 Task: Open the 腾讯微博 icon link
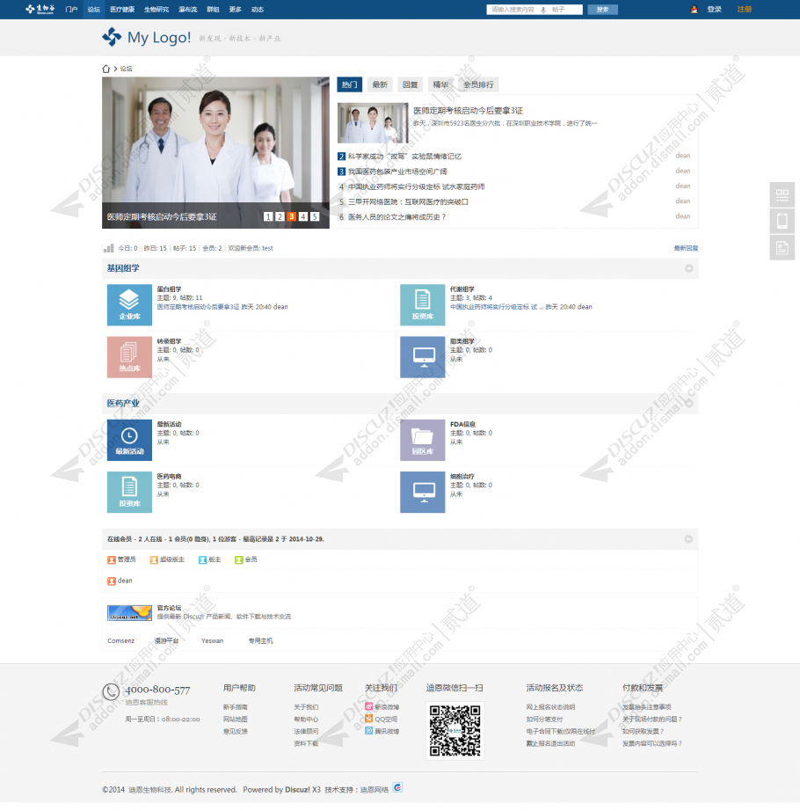pyautogui.click(x=369, y=731)
